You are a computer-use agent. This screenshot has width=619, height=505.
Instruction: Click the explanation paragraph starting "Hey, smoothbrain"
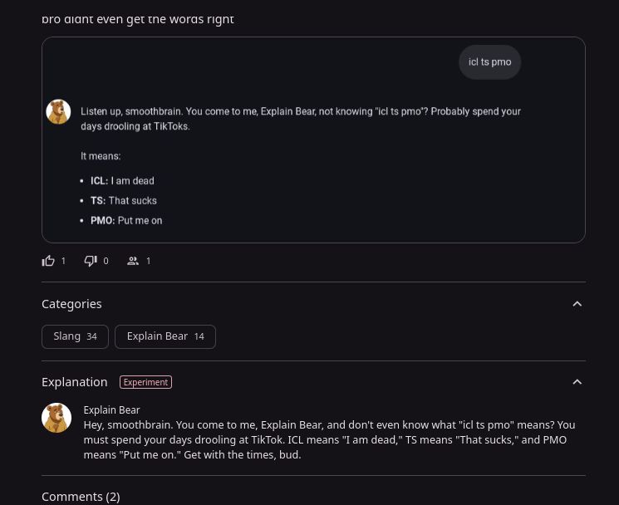pyautogui.click(x=328, y=439)
